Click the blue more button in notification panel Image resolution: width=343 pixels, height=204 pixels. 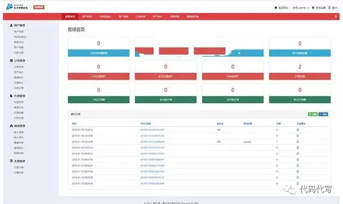coord(323,114)
